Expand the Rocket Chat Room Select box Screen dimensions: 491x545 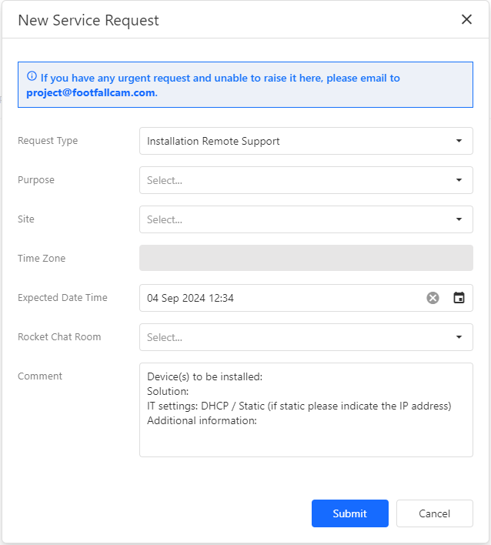292,337
